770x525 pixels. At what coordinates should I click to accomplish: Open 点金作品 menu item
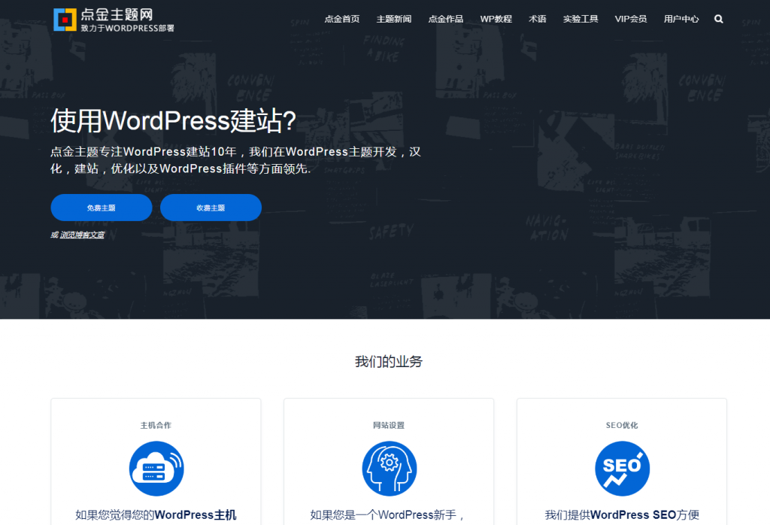tap(445, 19)
